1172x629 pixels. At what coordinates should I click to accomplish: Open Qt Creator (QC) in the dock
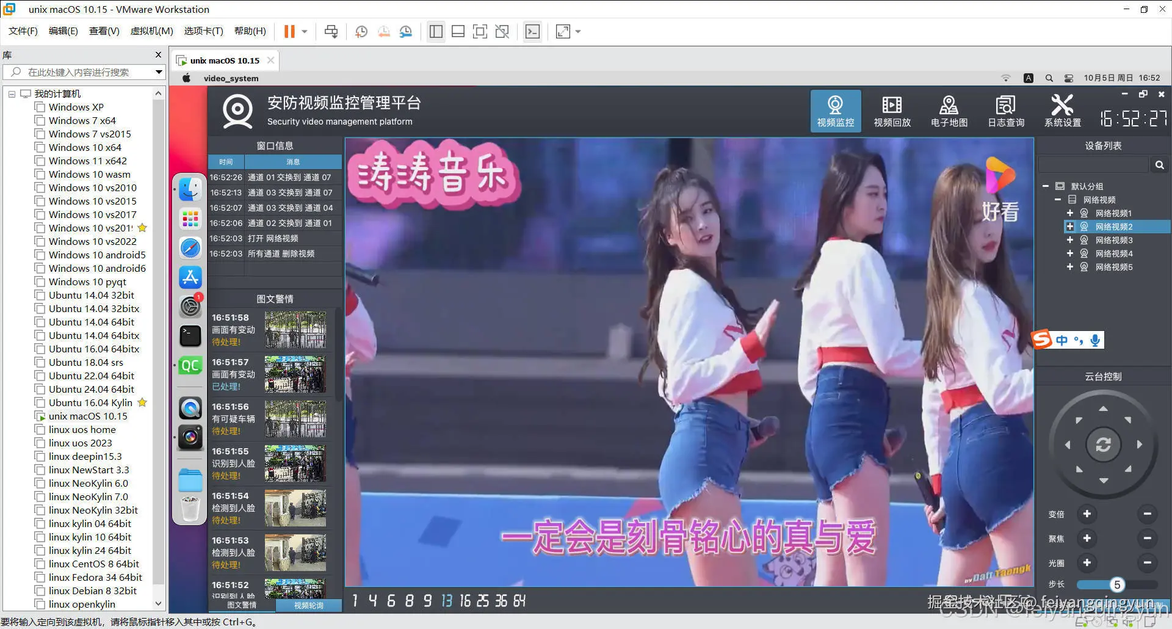[190, 365]
